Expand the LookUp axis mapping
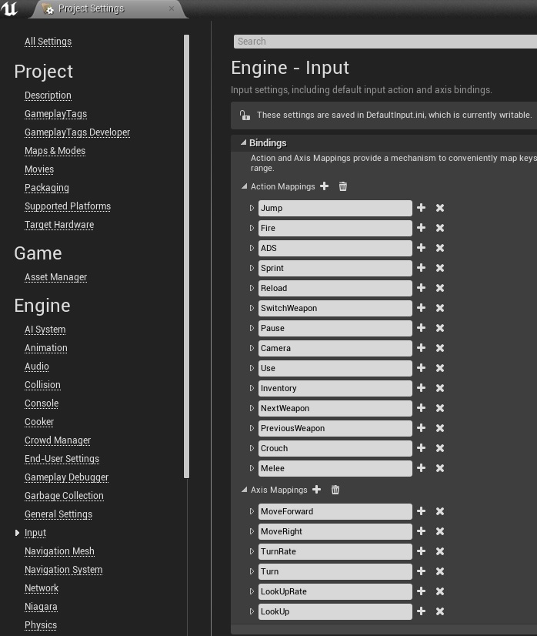This screenshot has height=636, width=537. pyautogui.click(x=252, y=611)
